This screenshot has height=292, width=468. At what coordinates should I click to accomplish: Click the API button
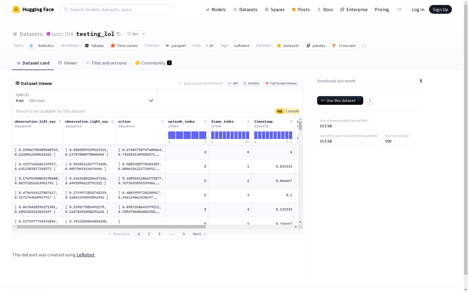point(233,83)
